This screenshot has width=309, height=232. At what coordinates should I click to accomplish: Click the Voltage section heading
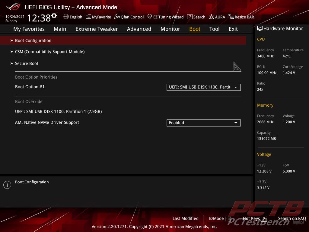(264, 154)
